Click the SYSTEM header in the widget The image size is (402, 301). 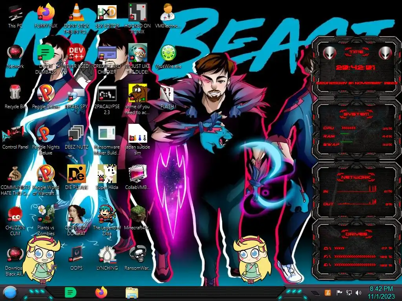(x=356, y=114)
